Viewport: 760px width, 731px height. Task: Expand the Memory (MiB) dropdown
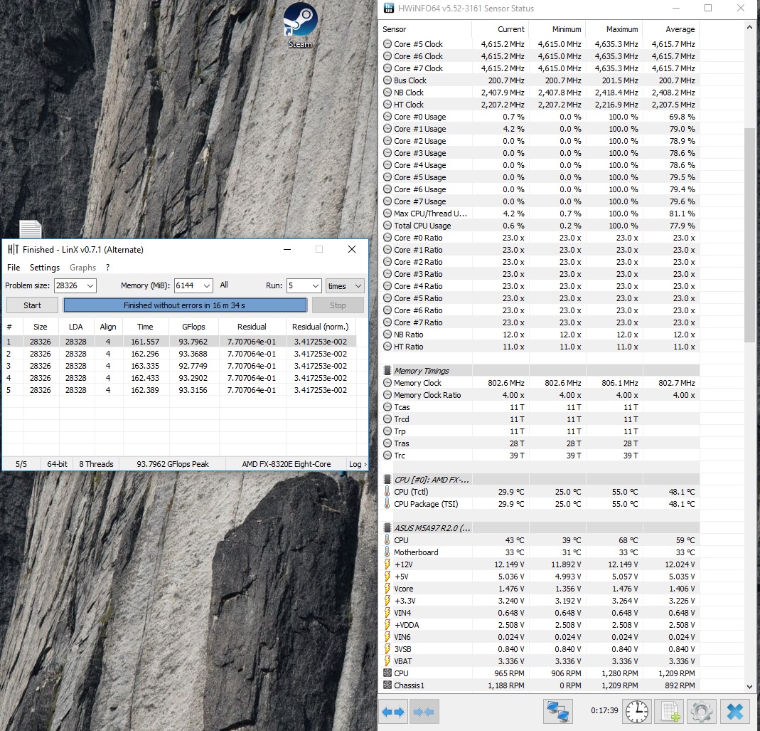tap(207, 285)
